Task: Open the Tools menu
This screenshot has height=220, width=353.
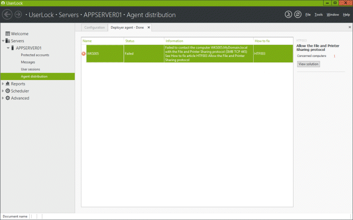Action: pos(319,15)
